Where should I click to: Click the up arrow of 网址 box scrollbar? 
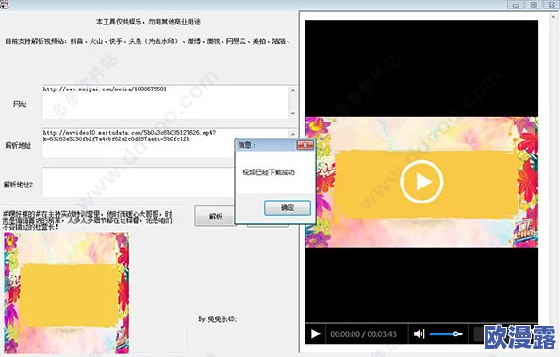point(293,90)
